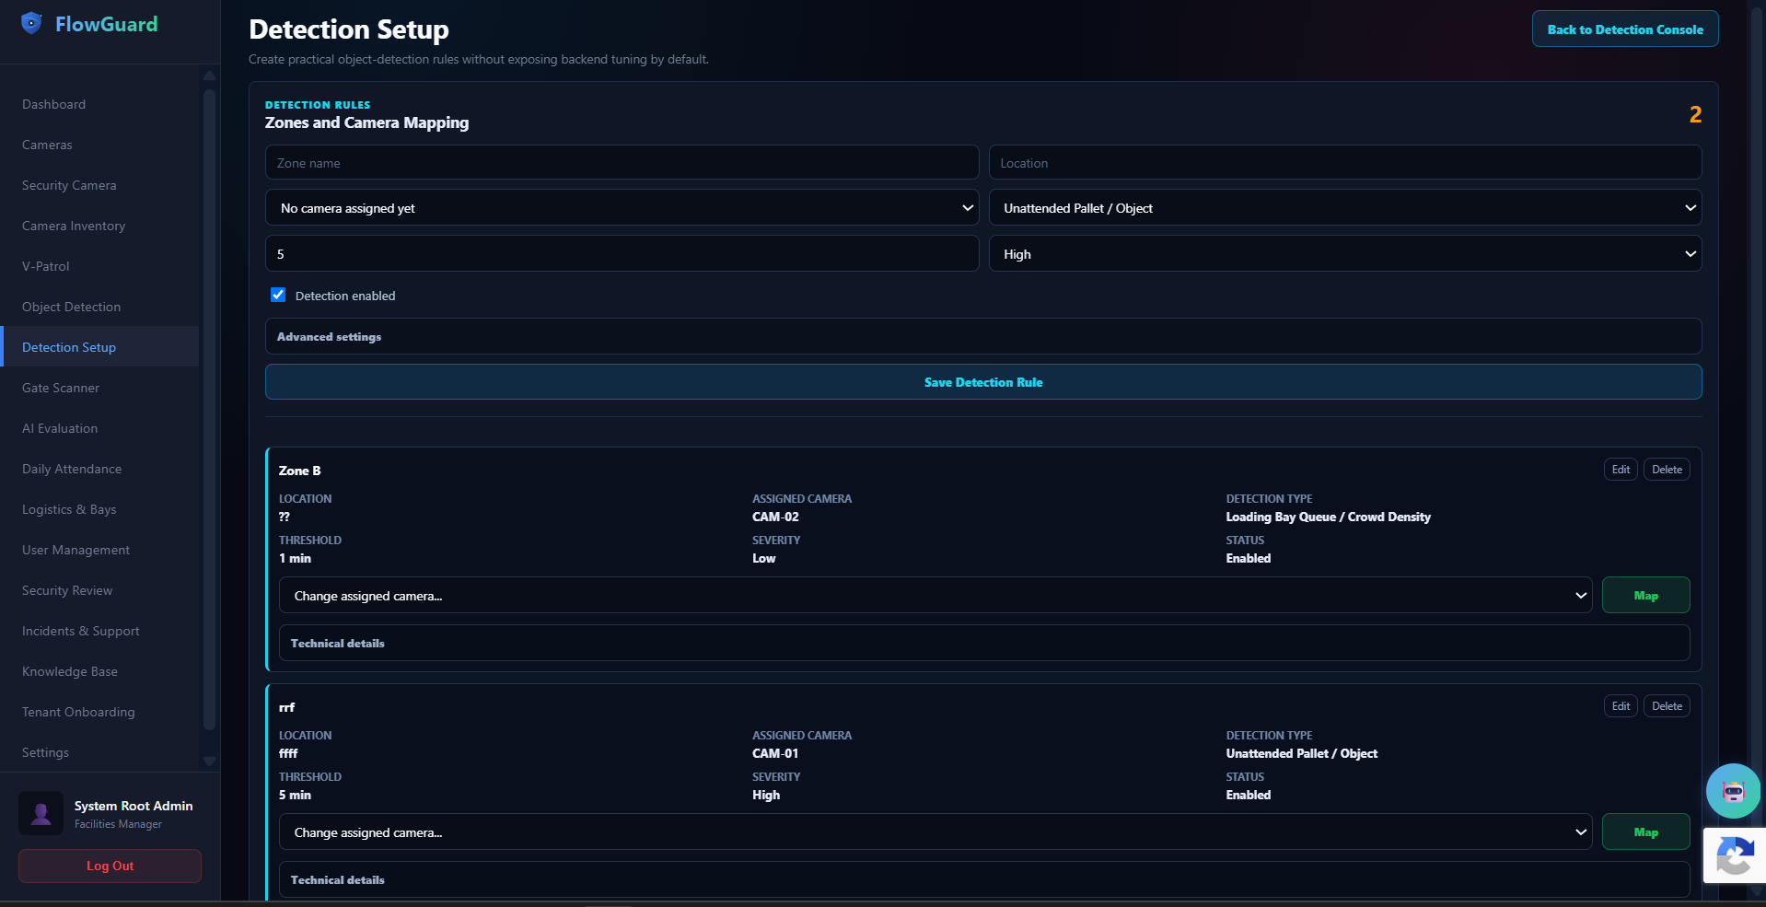Open Security Review page
Screen dimensions: 1766x907
pyautogui.click(x=99, y=590)
